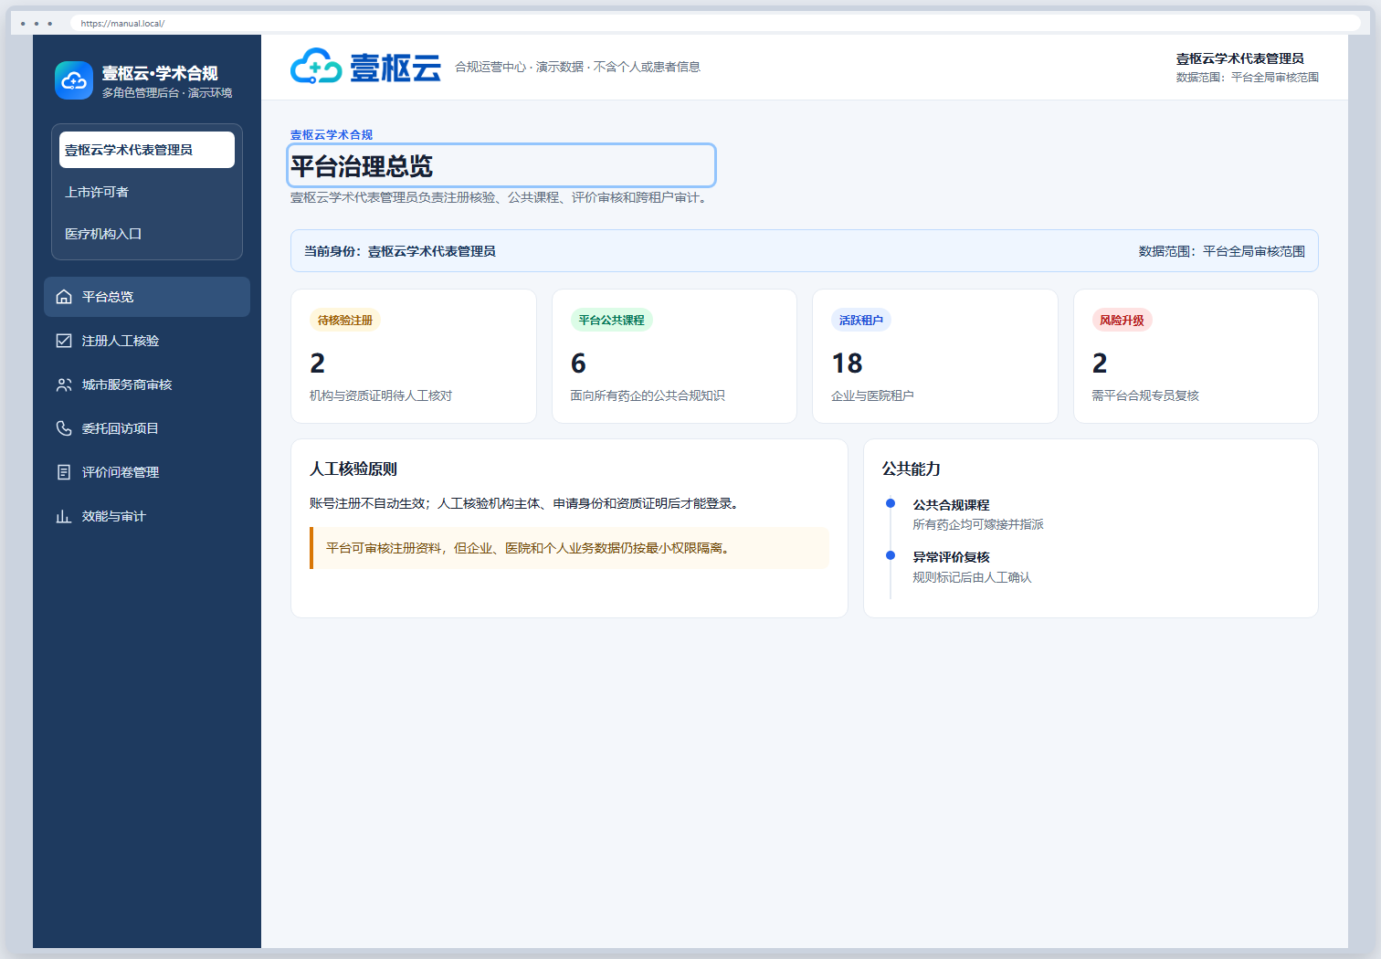Viewport: 1381px width, 959px height.
Task: Click the home icon beside 平台总览
Action: tap(64, 297)
